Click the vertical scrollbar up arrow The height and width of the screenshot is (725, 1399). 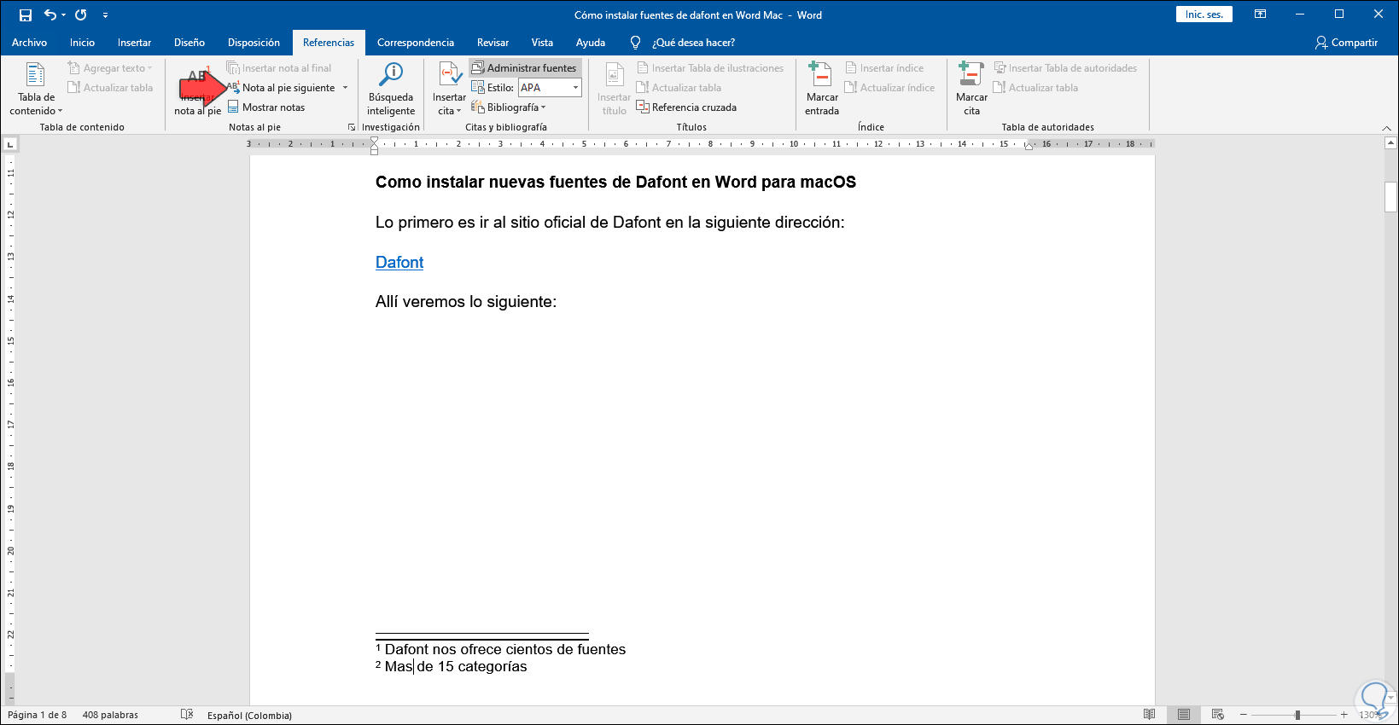[1391, 144]
